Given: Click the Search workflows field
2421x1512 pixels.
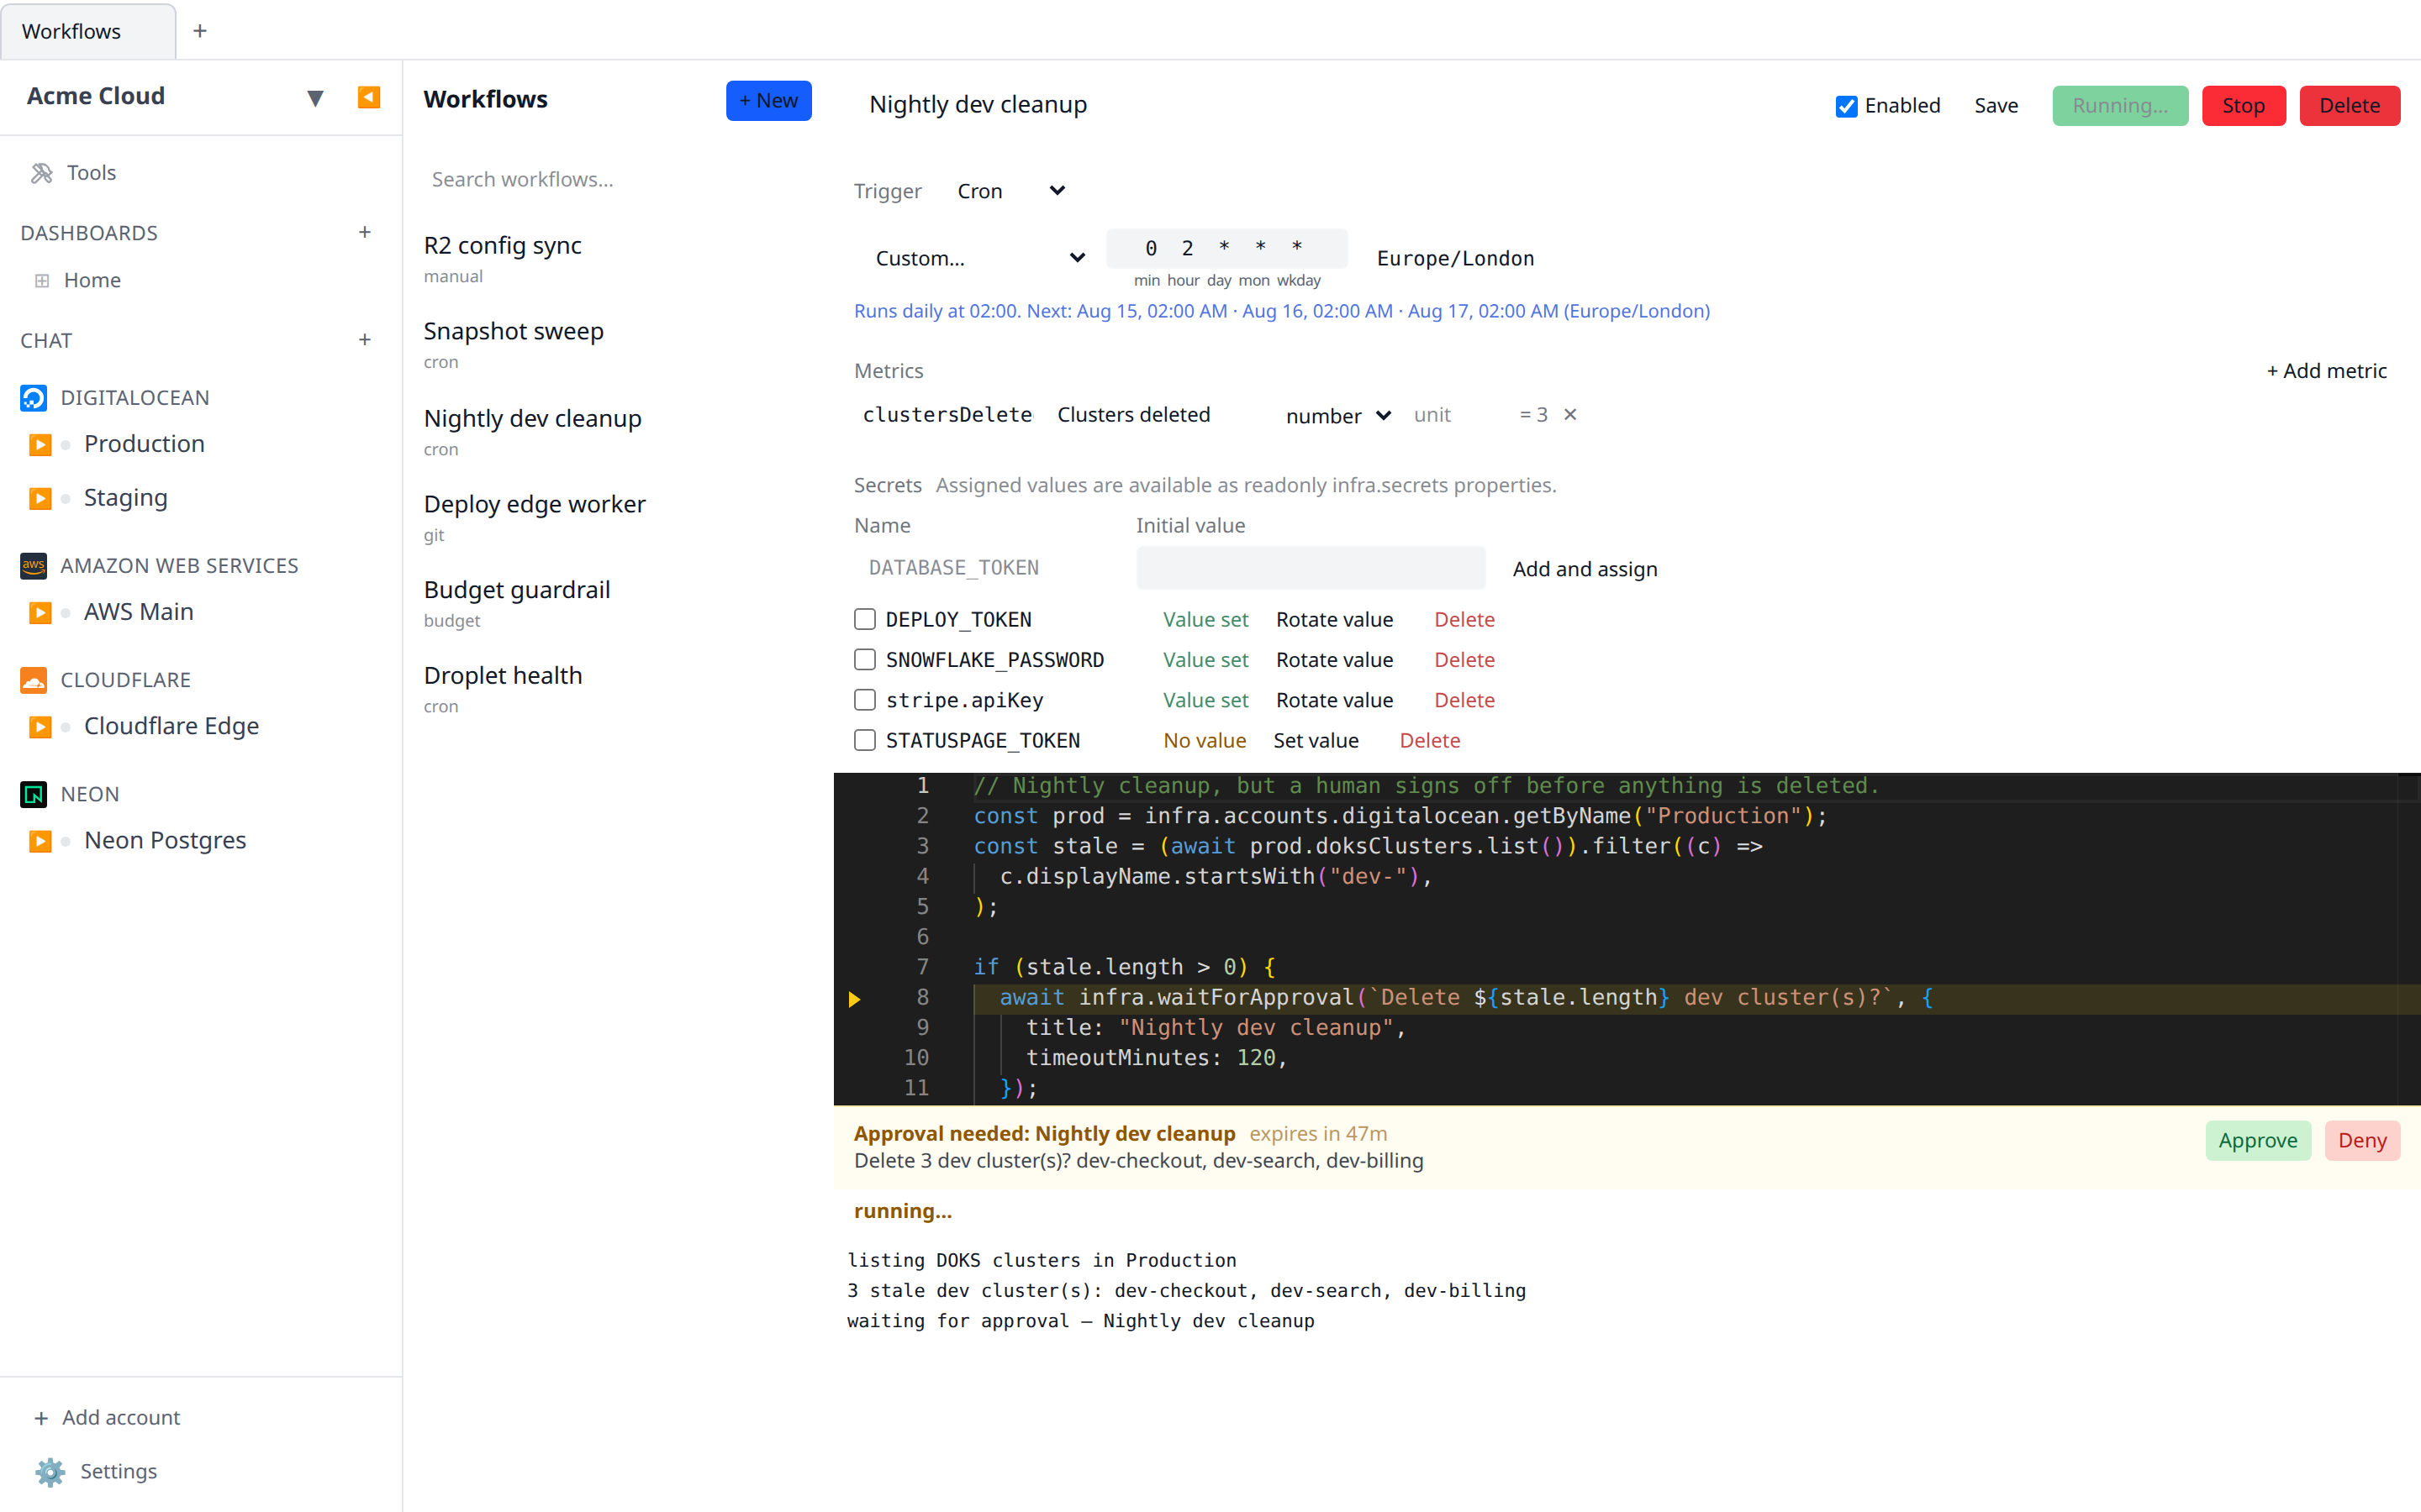Looking at the screenshot, I should click(616, 180).
